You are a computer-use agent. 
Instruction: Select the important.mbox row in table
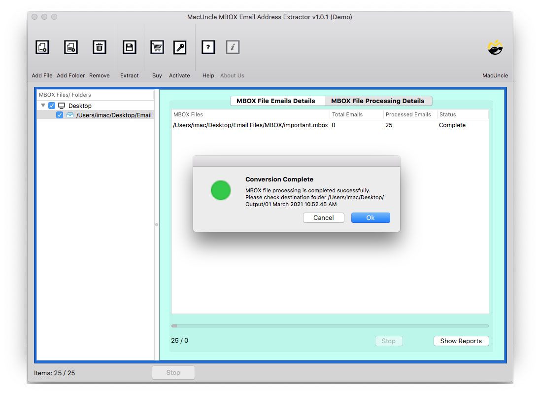click(250, 125)
